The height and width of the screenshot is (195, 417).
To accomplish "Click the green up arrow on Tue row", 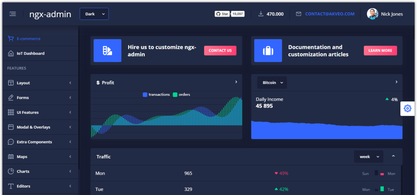I will [276, 189].
